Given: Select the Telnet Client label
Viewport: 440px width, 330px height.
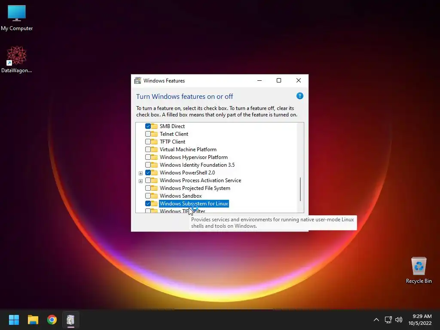Looking at the screenshot, I should pyautogui.click(x=174, y=134).
